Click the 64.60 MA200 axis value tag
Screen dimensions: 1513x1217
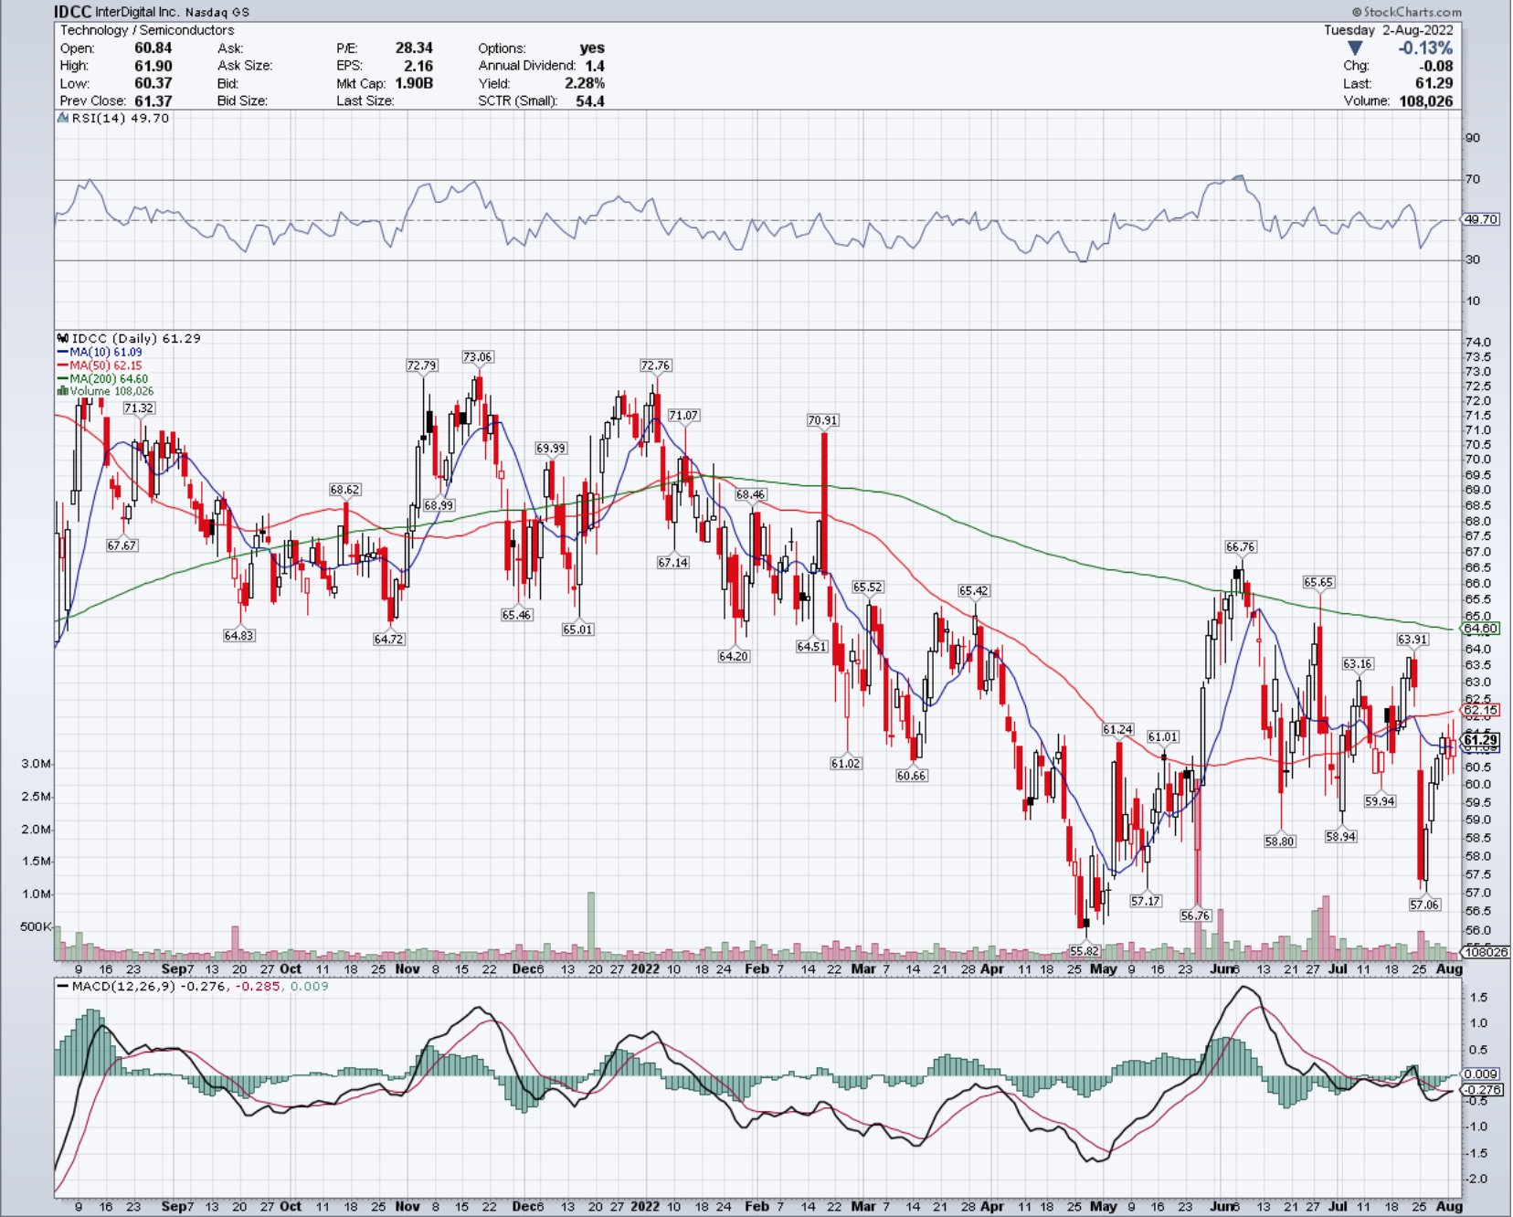click(1481, 629)
